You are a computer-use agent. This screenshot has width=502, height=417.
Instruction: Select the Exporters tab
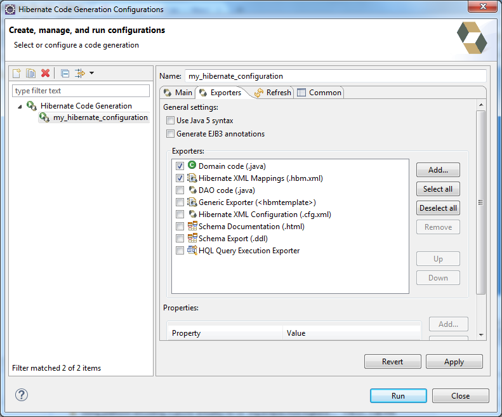pos(220,93)
